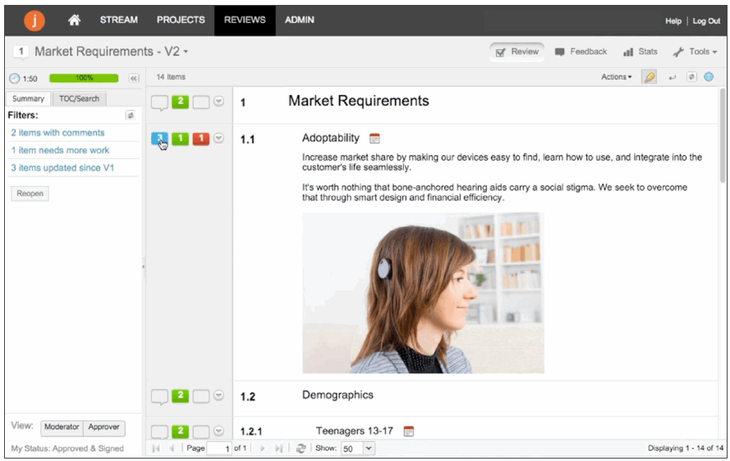Image resolution: width=730 pixels, height=461 pixels.
Task: Expand the Tools dropdown menu
Action: (695, 52)
